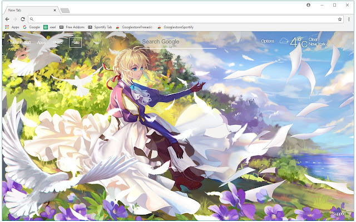Click the magnifier icon in address bar
The image size is (356, 222).
32,19
